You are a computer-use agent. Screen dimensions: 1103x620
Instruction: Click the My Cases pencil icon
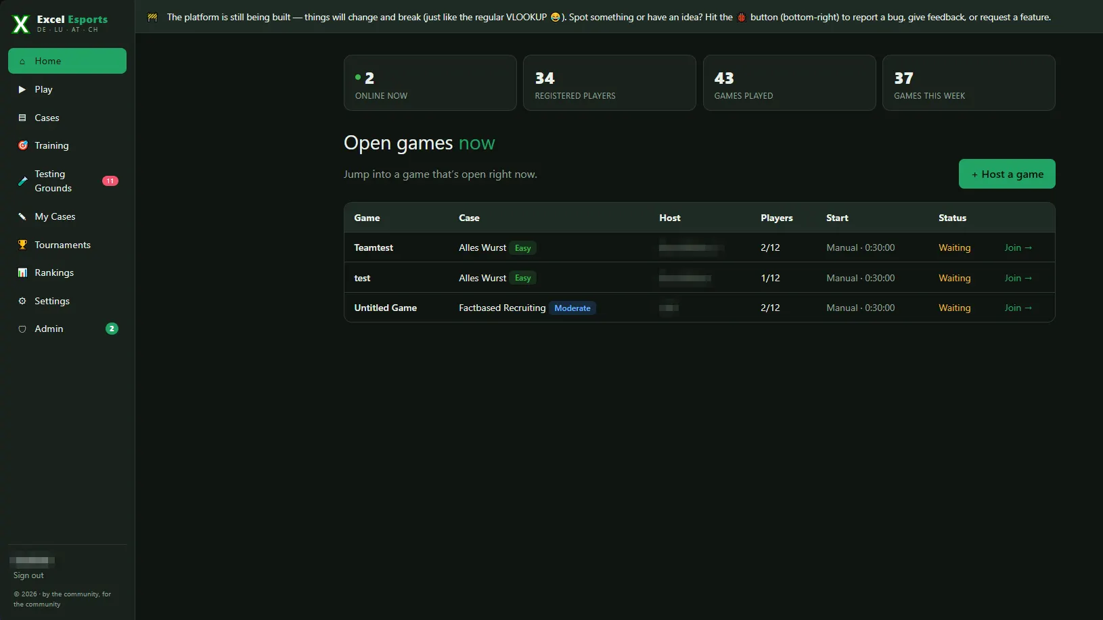(22, 216)
